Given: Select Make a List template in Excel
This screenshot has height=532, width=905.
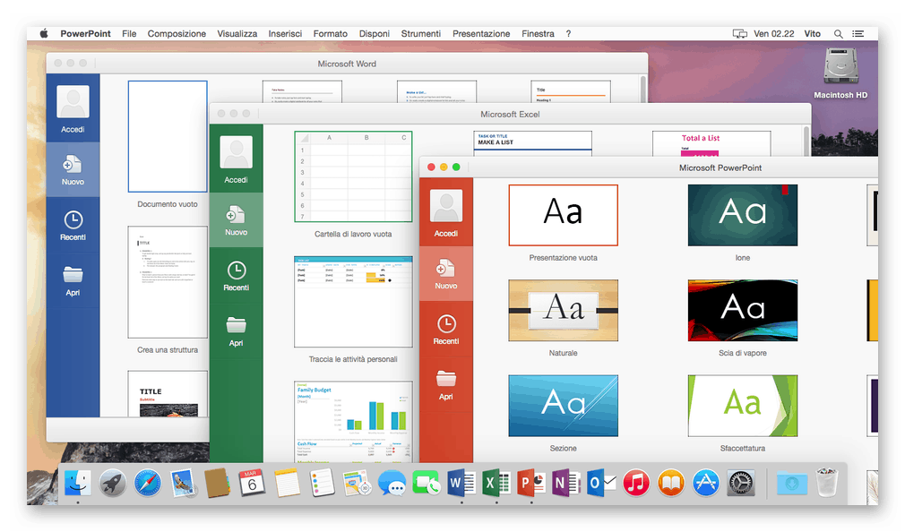Looking at the screenshot, I should pos(533,143).
